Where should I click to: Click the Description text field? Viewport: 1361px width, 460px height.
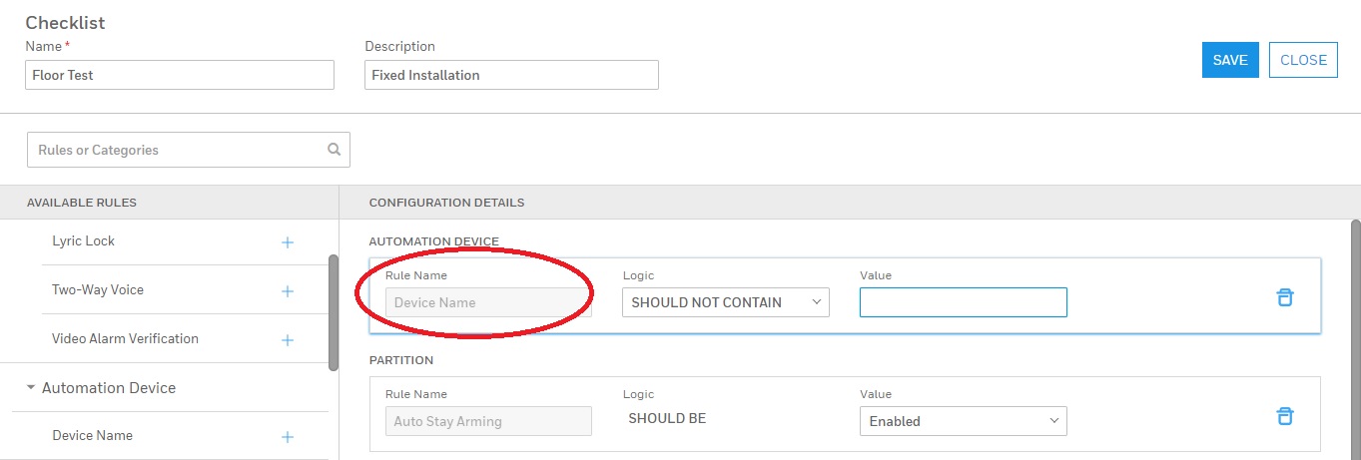(511, 75)
